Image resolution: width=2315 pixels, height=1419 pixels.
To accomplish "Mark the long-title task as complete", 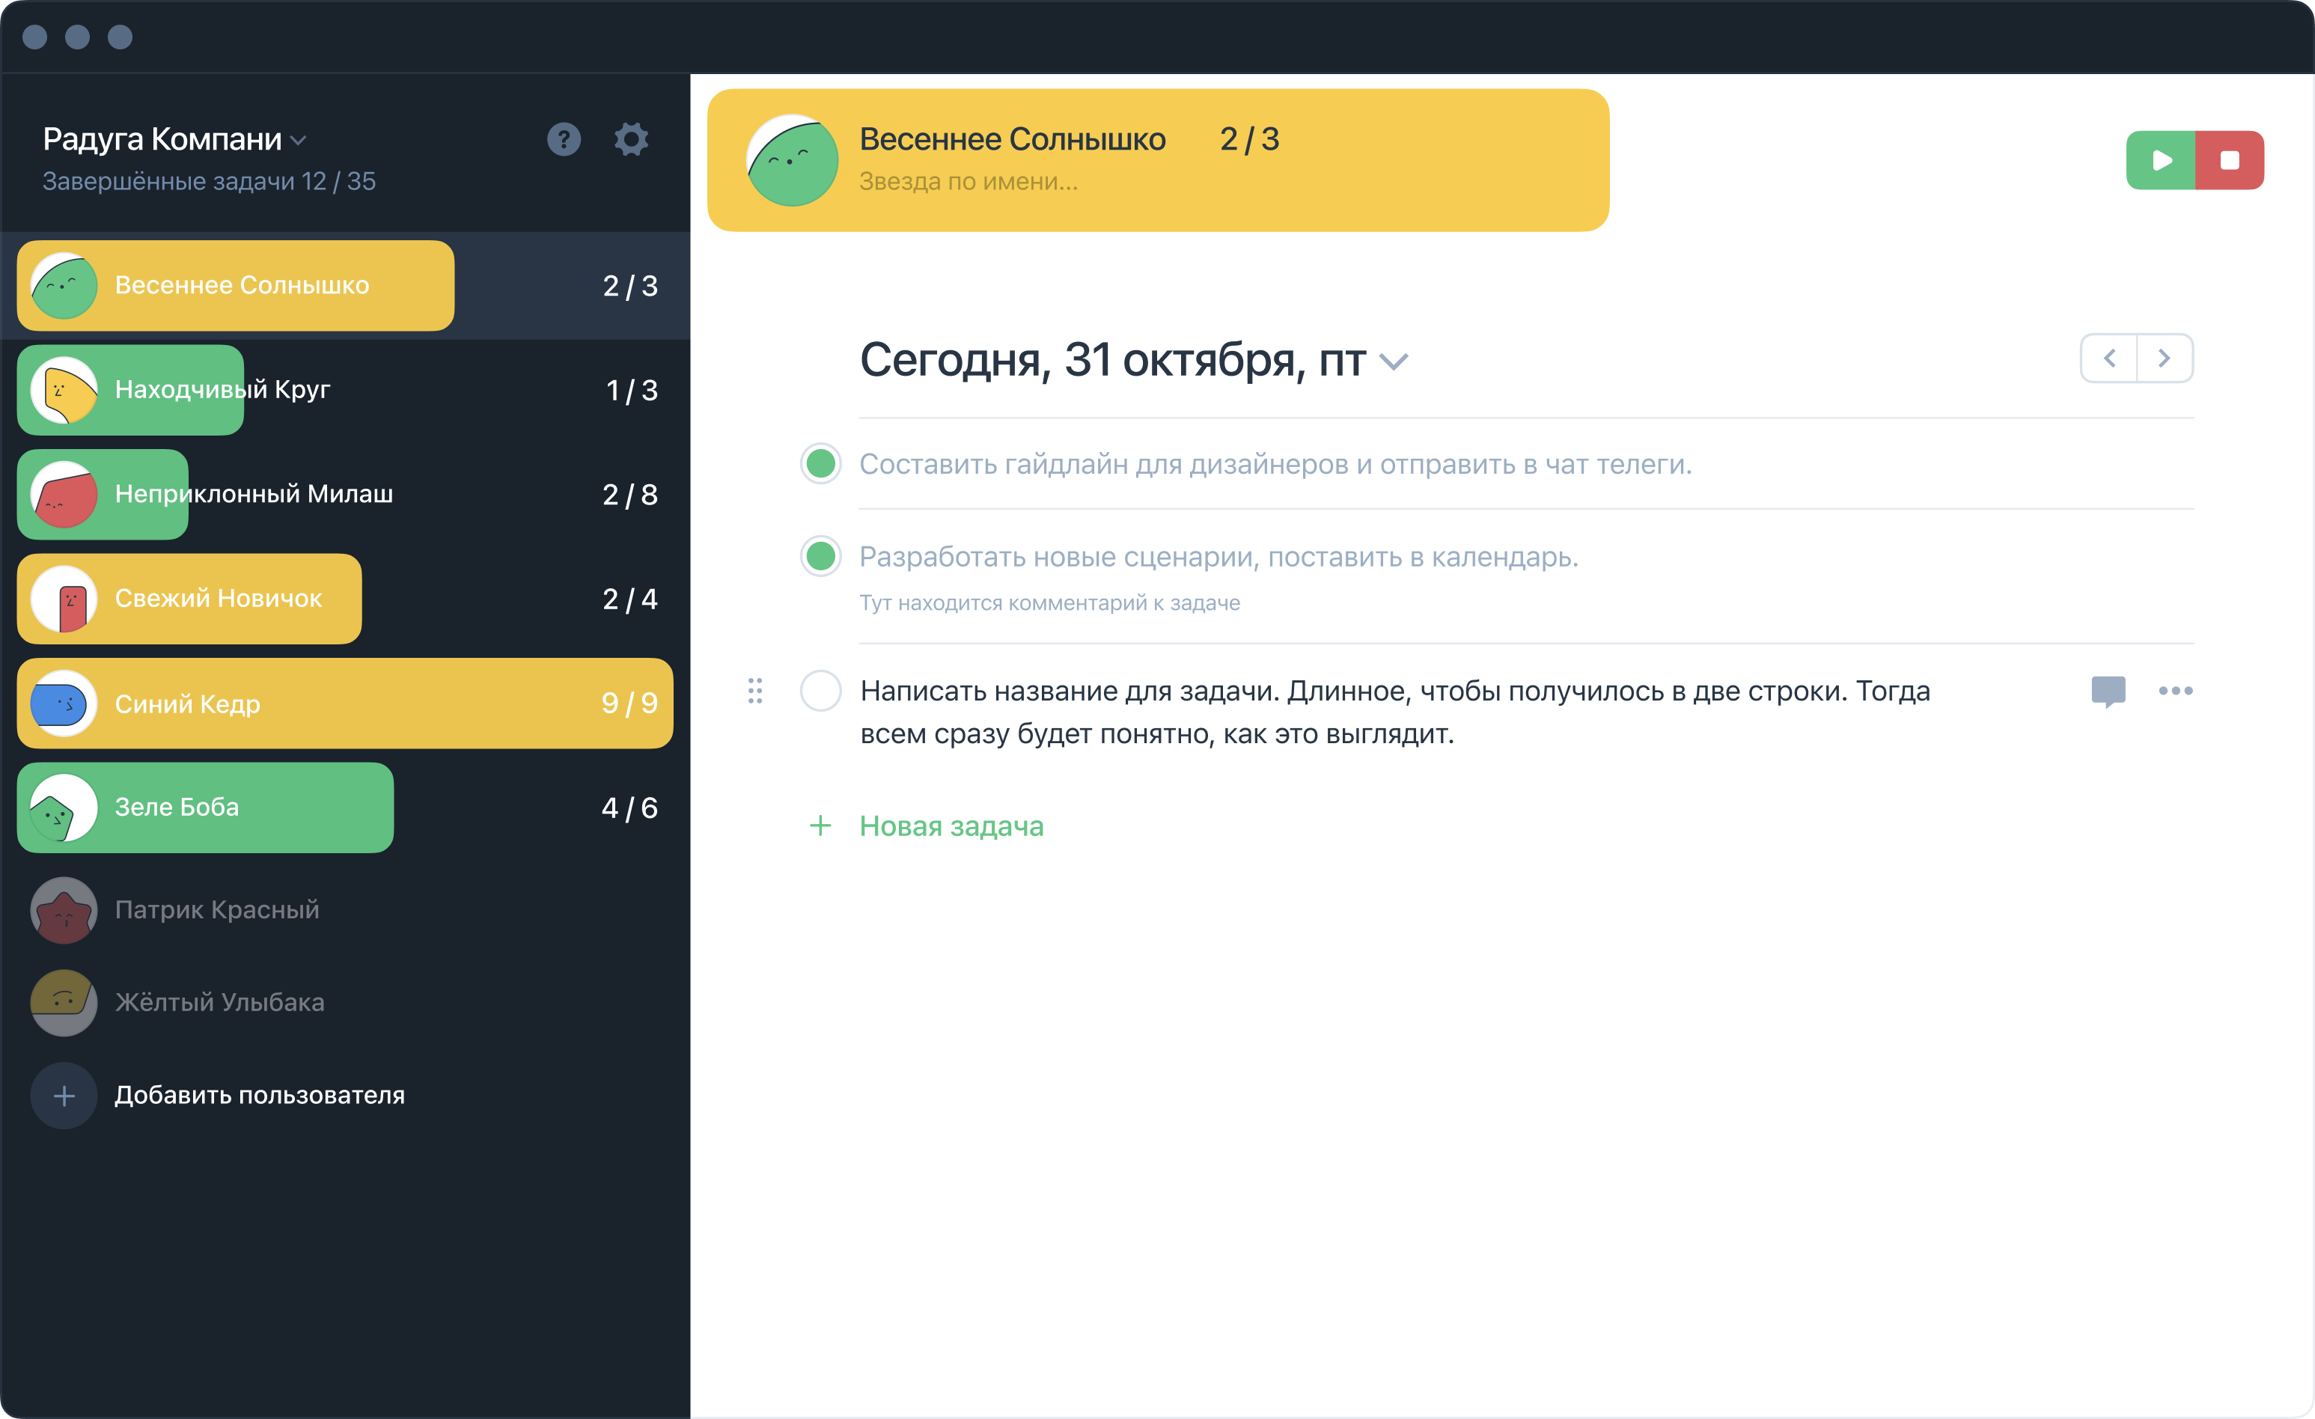I will coord(820,691).
